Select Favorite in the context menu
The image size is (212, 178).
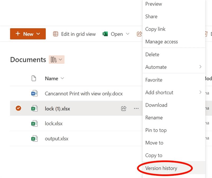[x=174, y=80]
